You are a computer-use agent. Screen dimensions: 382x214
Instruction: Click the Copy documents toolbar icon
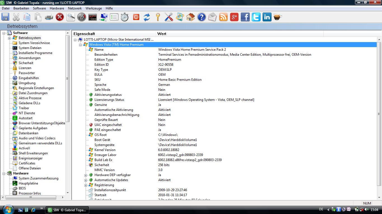[x=27, y=17]
